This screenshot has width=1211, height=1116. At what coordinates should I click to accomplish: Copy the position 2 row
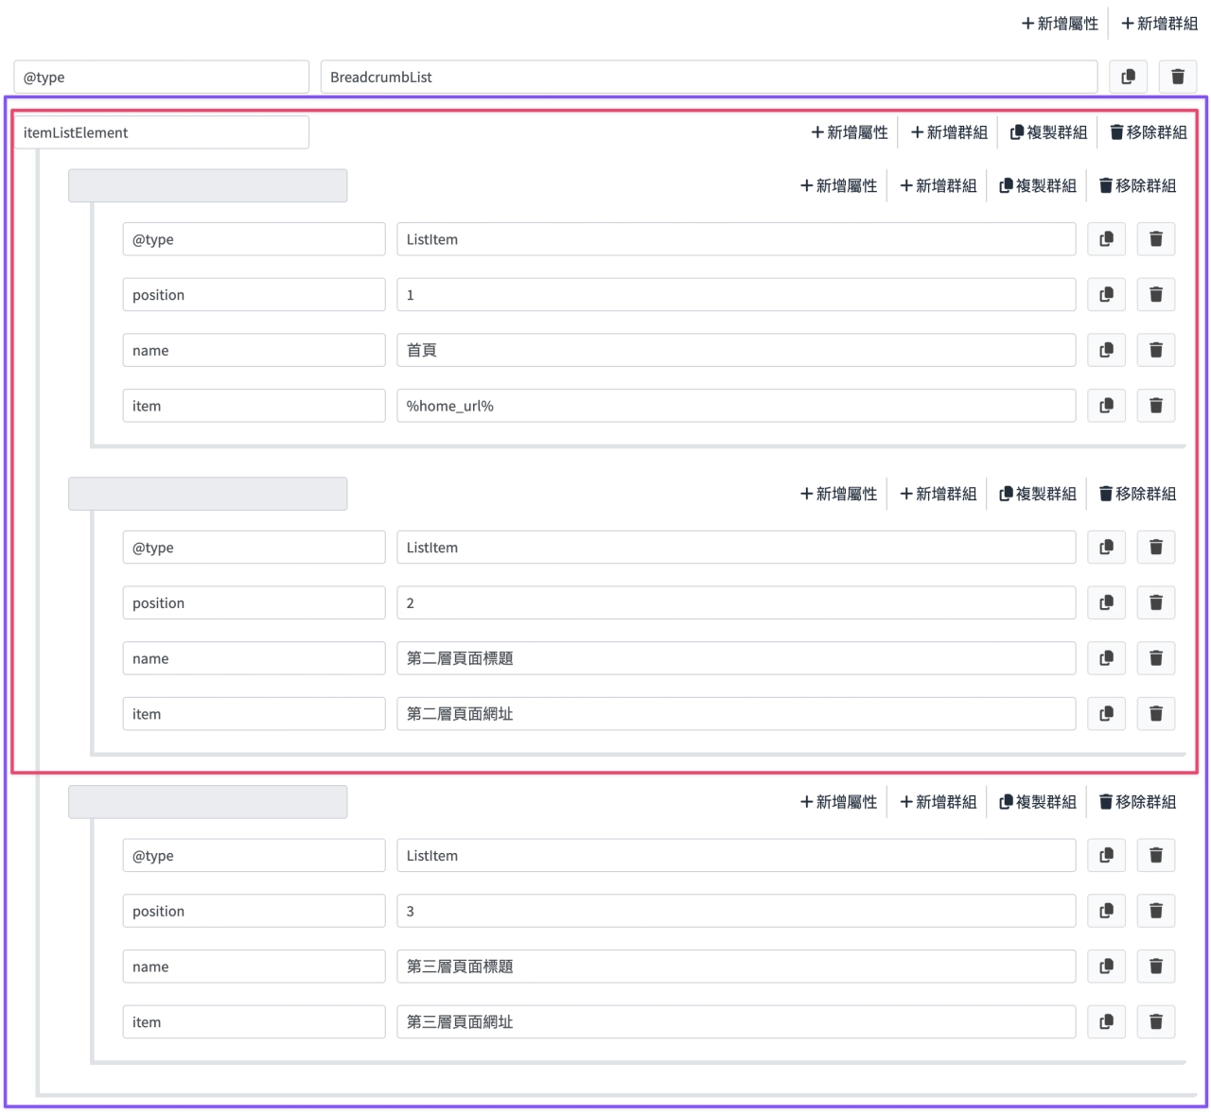(x=1107, y=603)
